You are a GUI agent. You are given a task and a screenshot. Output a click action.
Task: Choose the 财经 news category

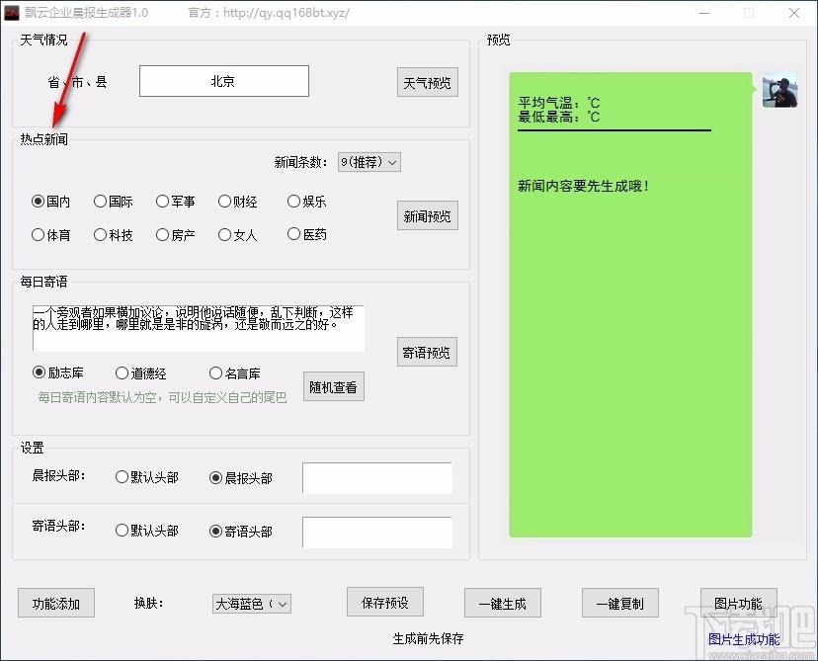click(x=238, y=202)
